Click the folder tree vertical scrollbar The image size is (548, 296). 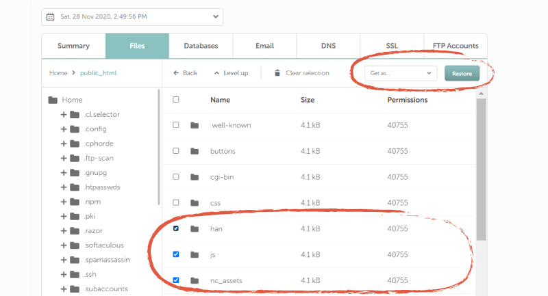(x=159, y=147)
